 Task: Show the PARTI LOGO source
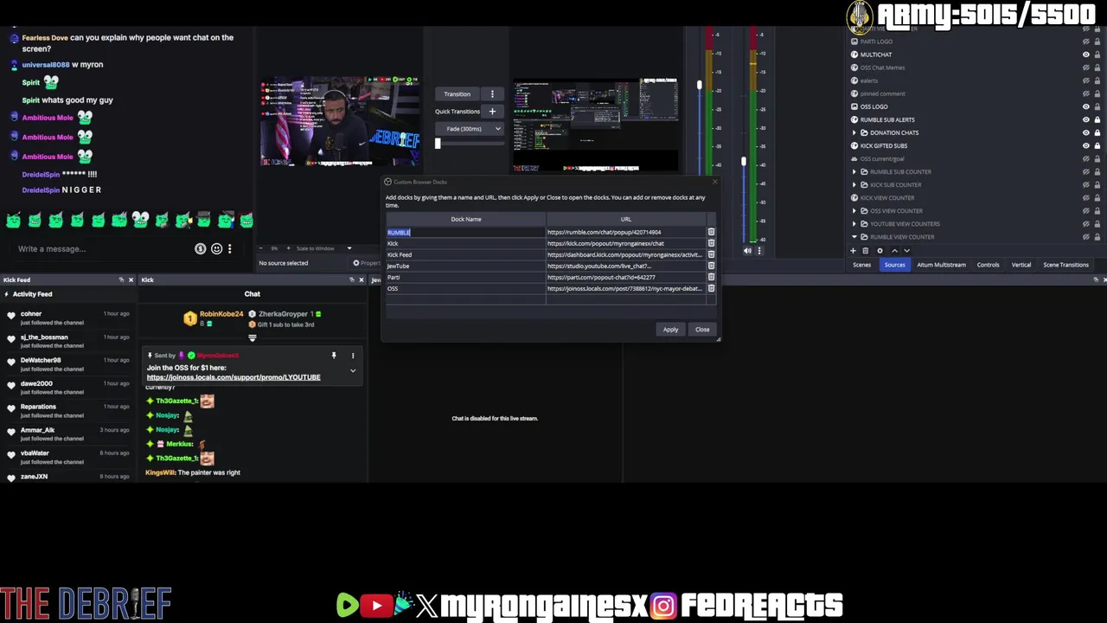[x=1086, y=42]
